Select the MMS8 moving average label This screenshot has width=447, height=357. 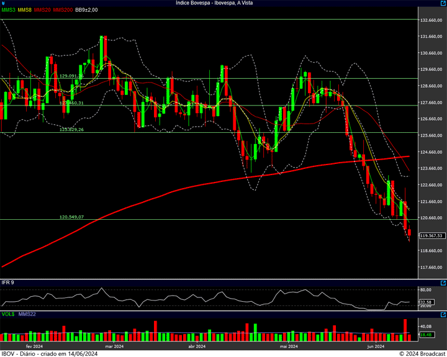click(x=25, y=10)
